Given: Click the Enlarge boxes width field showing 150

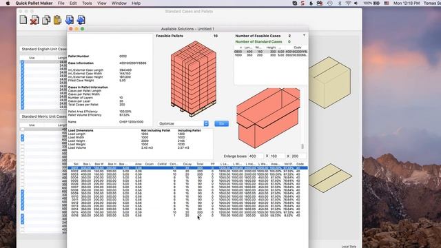Looking at the screenshot, I should point(277,156).
